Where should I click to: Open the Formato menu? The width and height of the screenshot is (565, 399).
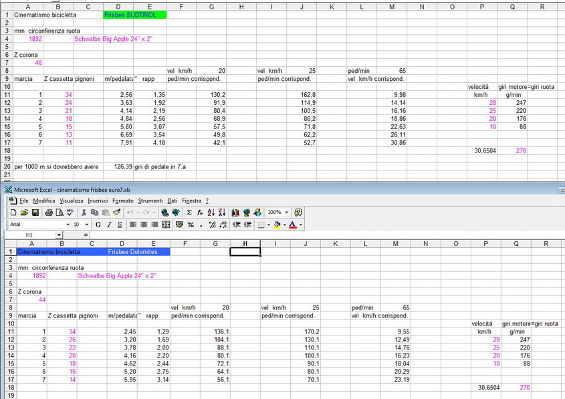click(x=123, y=201)
